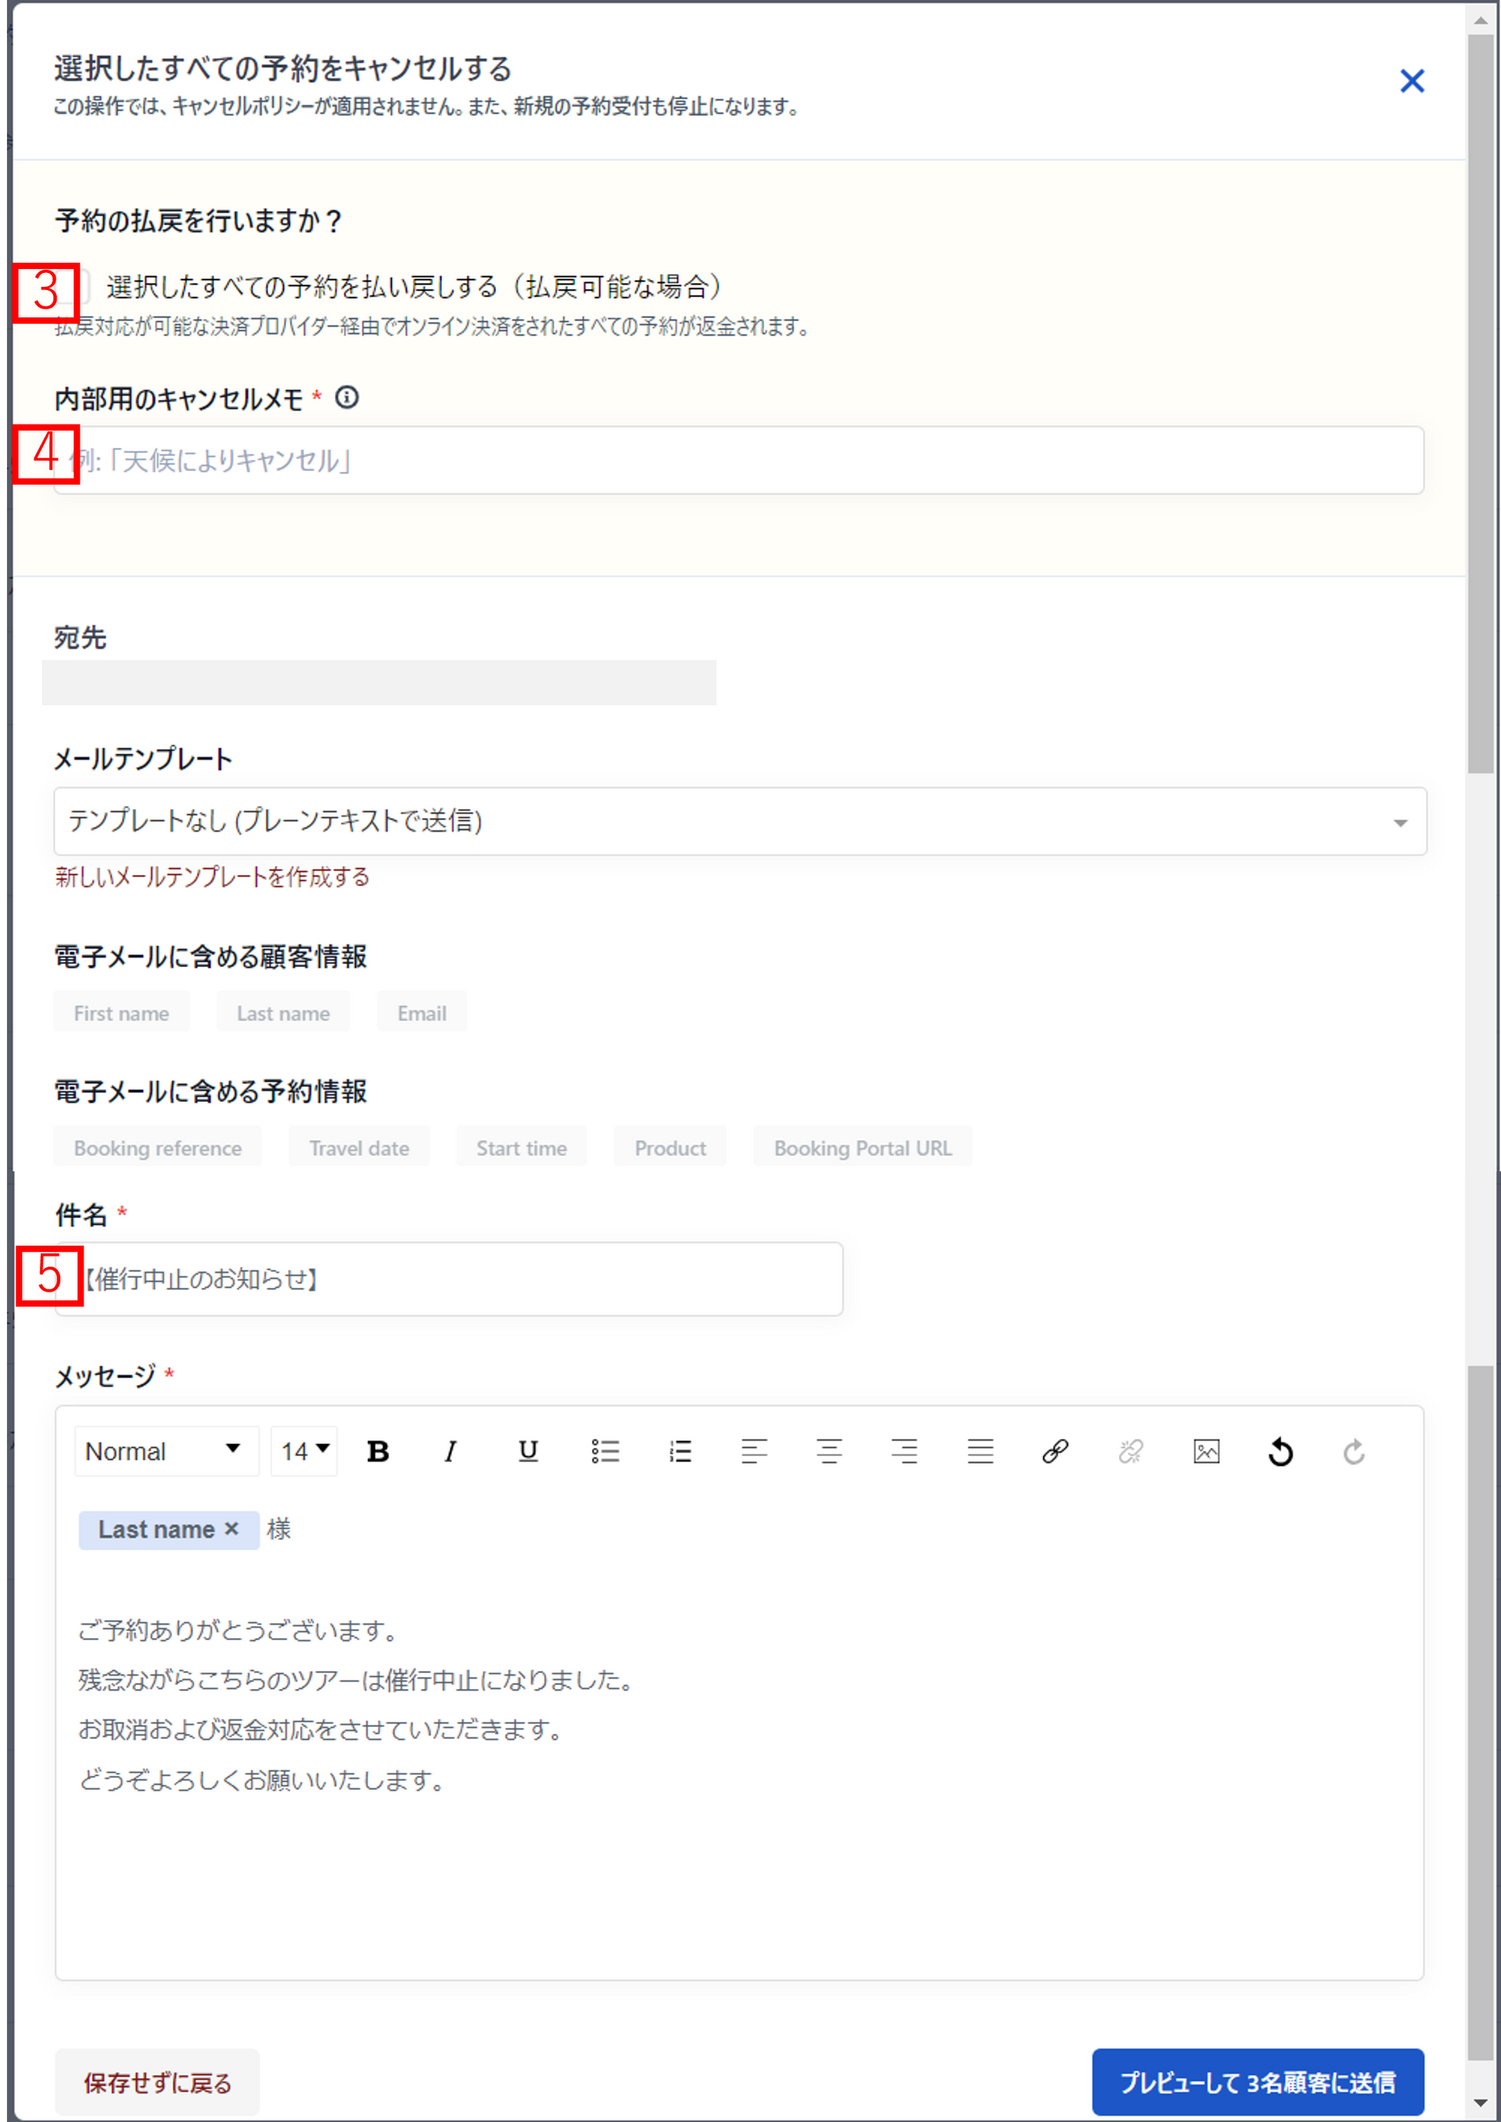The height and width of the screenshot is (2122, 1501).
Task: Click プレビューして3名顧客に送信 button
Action: click(1257, 2081)
